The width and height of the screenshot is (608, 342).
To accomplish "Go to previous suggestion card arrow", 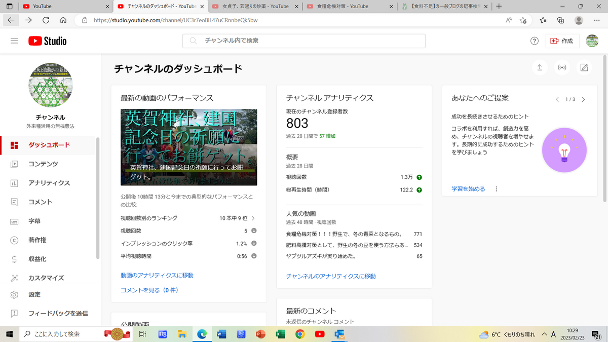I will click(x=557, y=99).
